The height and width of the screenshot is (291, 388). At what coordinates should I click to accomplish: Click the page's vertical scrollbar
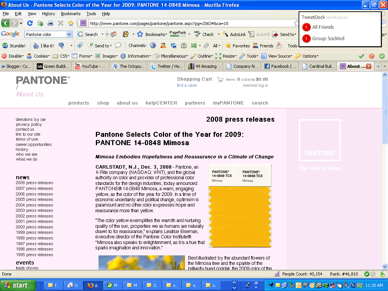click(x=385, y=171)
